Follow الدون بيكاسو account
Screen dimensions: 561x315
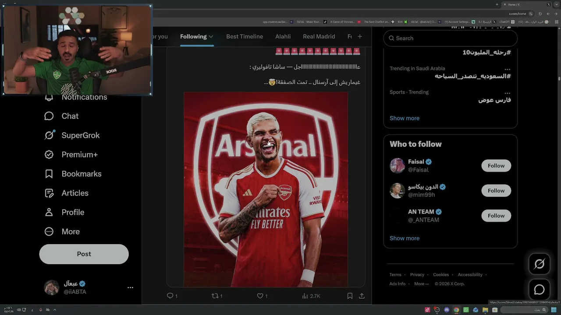pyautogui.click(x=496, y=191)
